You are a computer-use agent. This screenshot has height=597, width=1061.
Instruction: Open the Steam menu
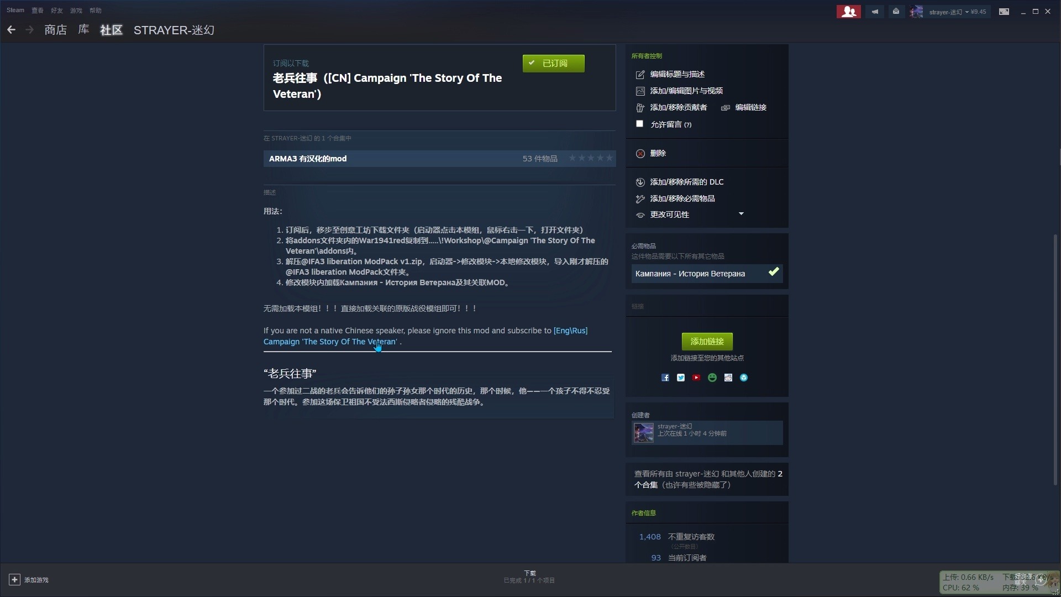tap(15, 10)
